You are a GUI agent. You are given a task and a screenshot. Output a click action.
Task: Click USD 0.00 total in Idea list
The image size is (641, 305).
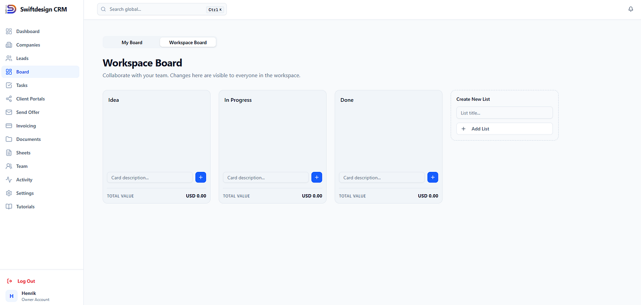[196, 196]
